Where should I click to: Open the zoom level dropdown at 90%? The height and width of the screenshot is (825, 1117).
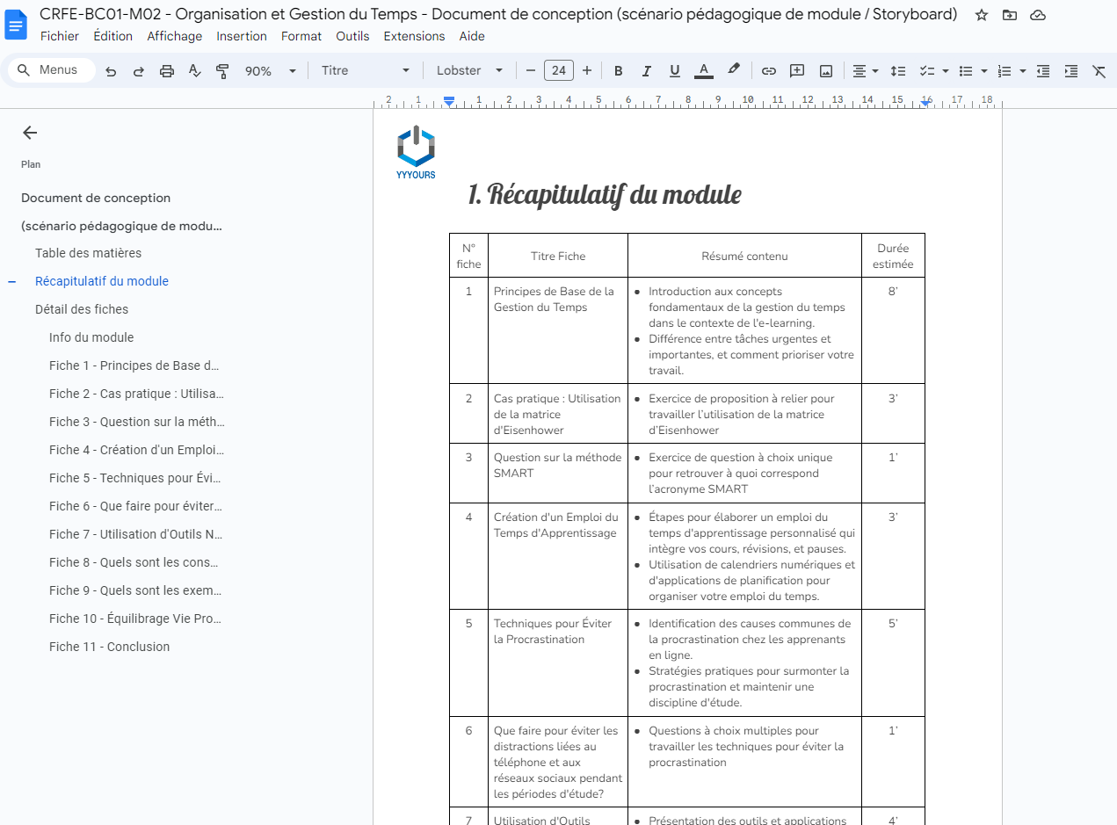[x=271, y=71]
